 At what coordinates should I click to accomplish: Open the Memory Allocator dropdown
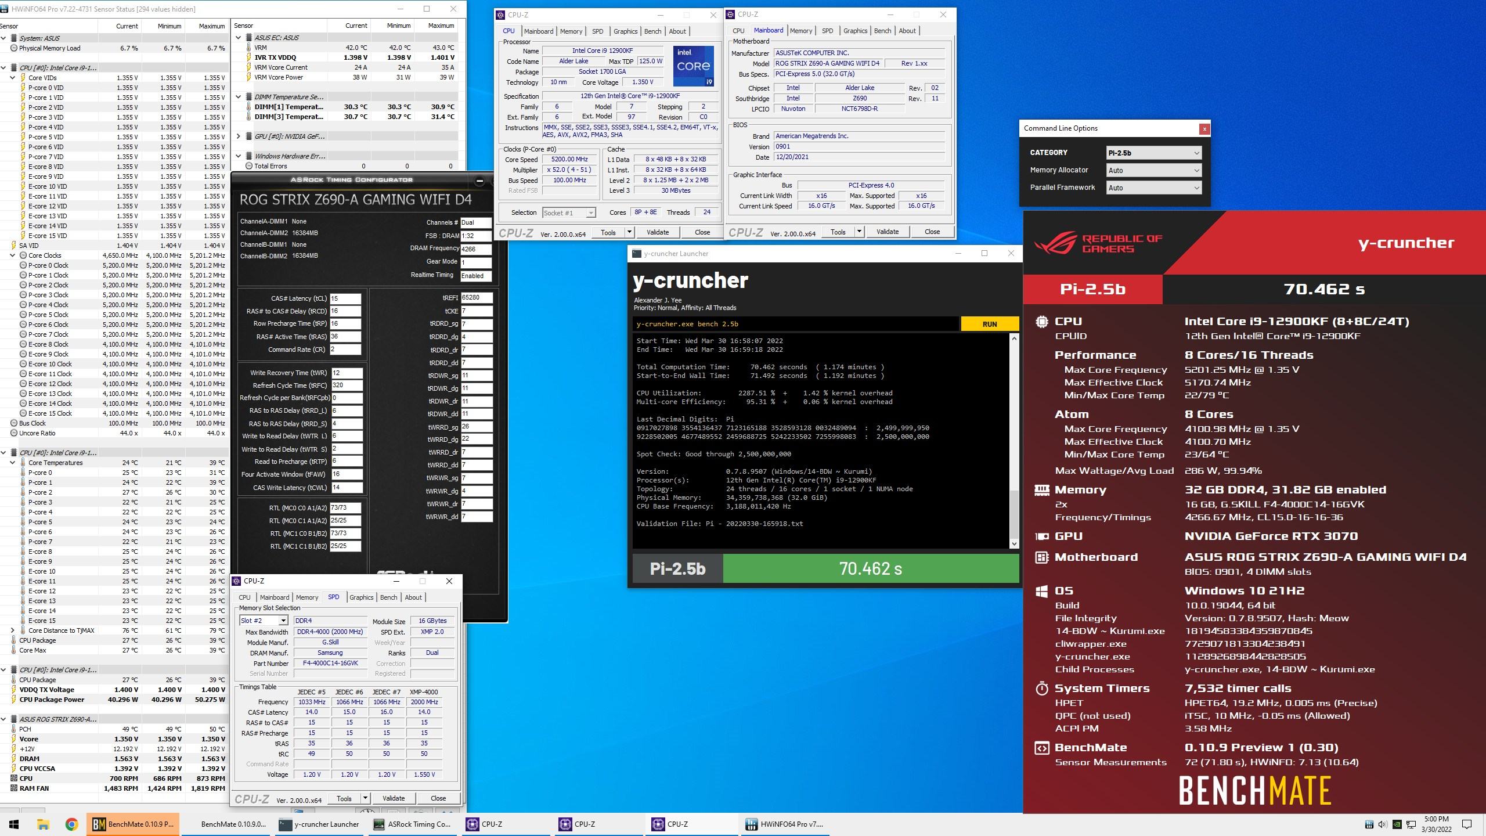[x=1154, y=171]
